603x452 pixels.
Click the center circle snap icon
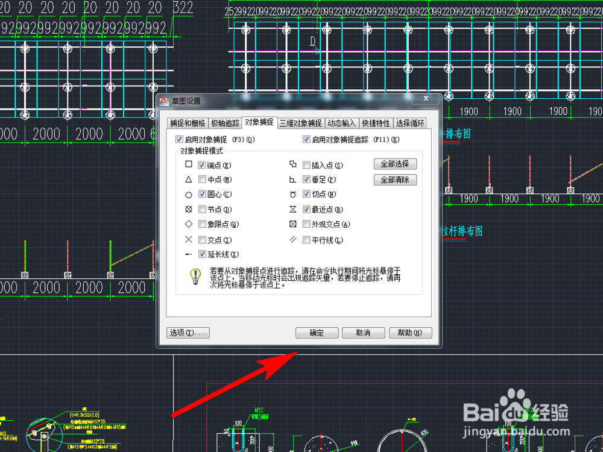pos(188,195)
